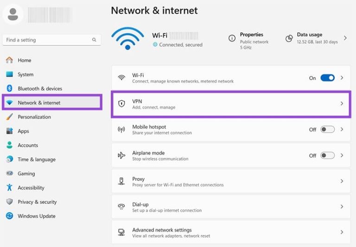Click the Personalization paintbrush icon
Image resolution: width=356 pixels, height=247 pixels.
[x=9, y=117]
